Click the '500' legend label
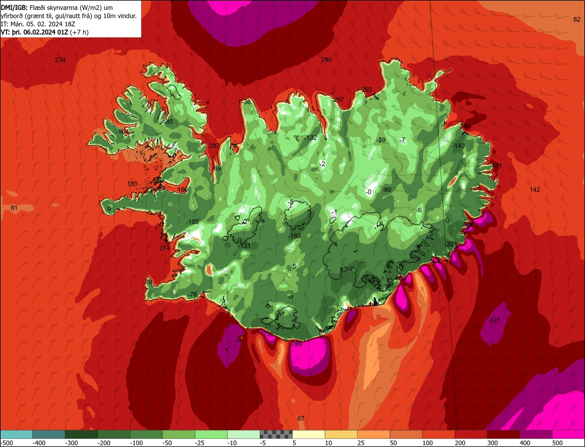The width and height of the screenshot is (585, 447). tap(558, 443)
